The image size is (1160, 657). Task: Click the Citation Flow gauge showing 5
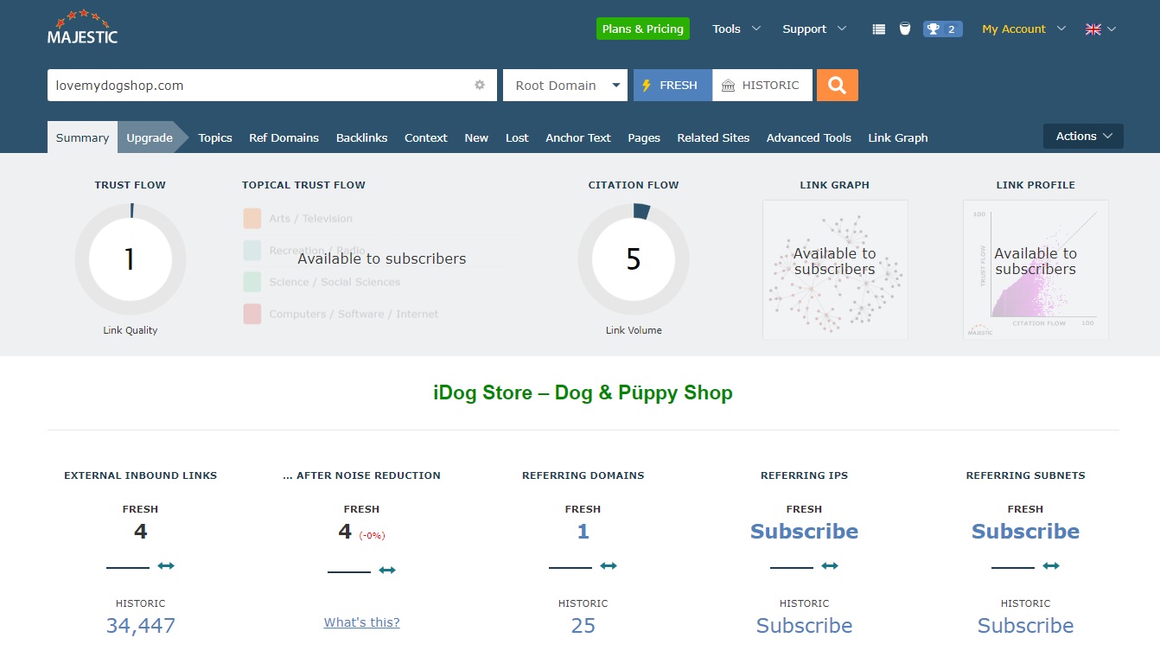click(x=634, y=259)
